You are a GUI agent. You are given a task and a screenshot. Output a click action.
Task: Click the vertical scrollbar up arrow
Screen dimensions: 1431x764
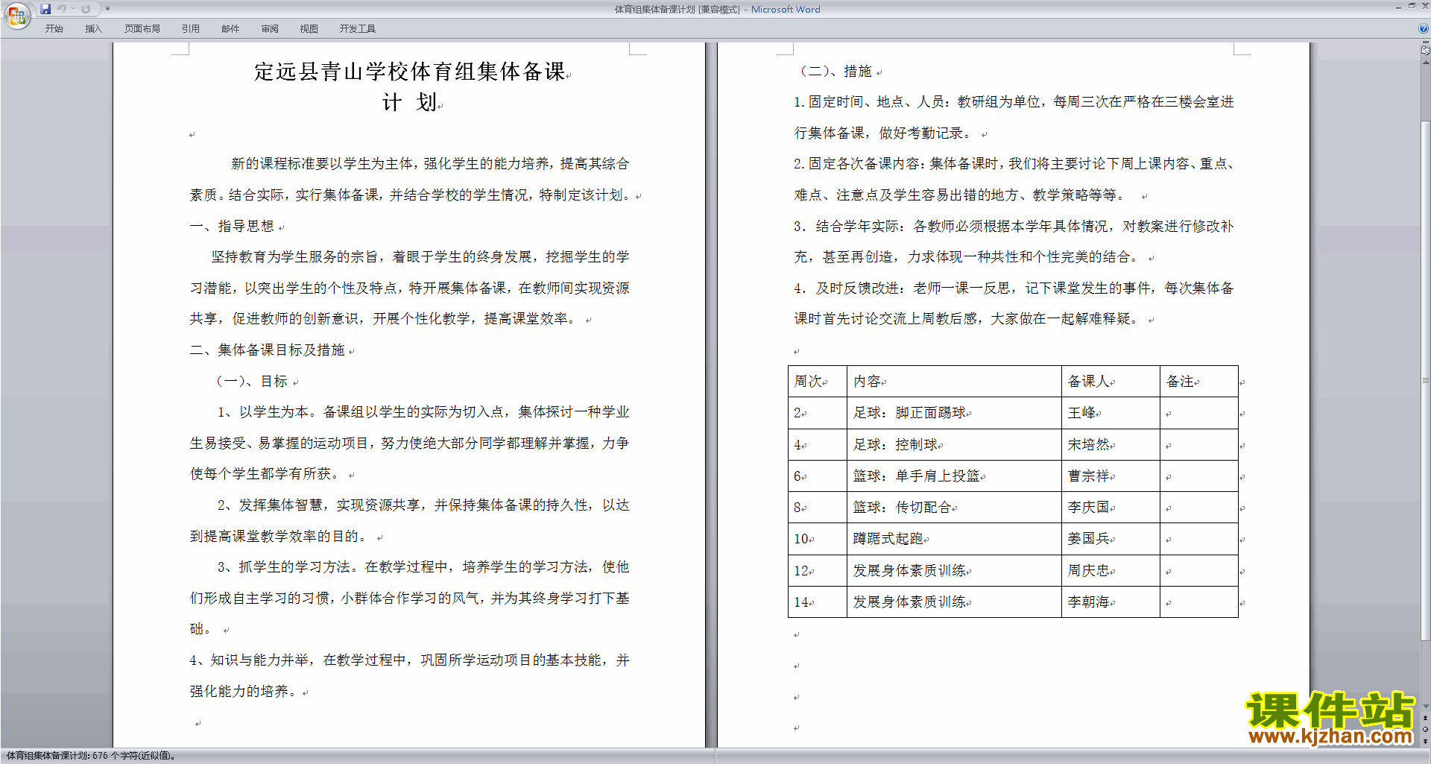point(1425,63)
